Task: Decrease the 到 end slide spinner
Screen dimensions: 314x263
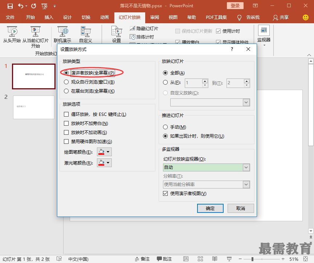Action: (247, 85)
